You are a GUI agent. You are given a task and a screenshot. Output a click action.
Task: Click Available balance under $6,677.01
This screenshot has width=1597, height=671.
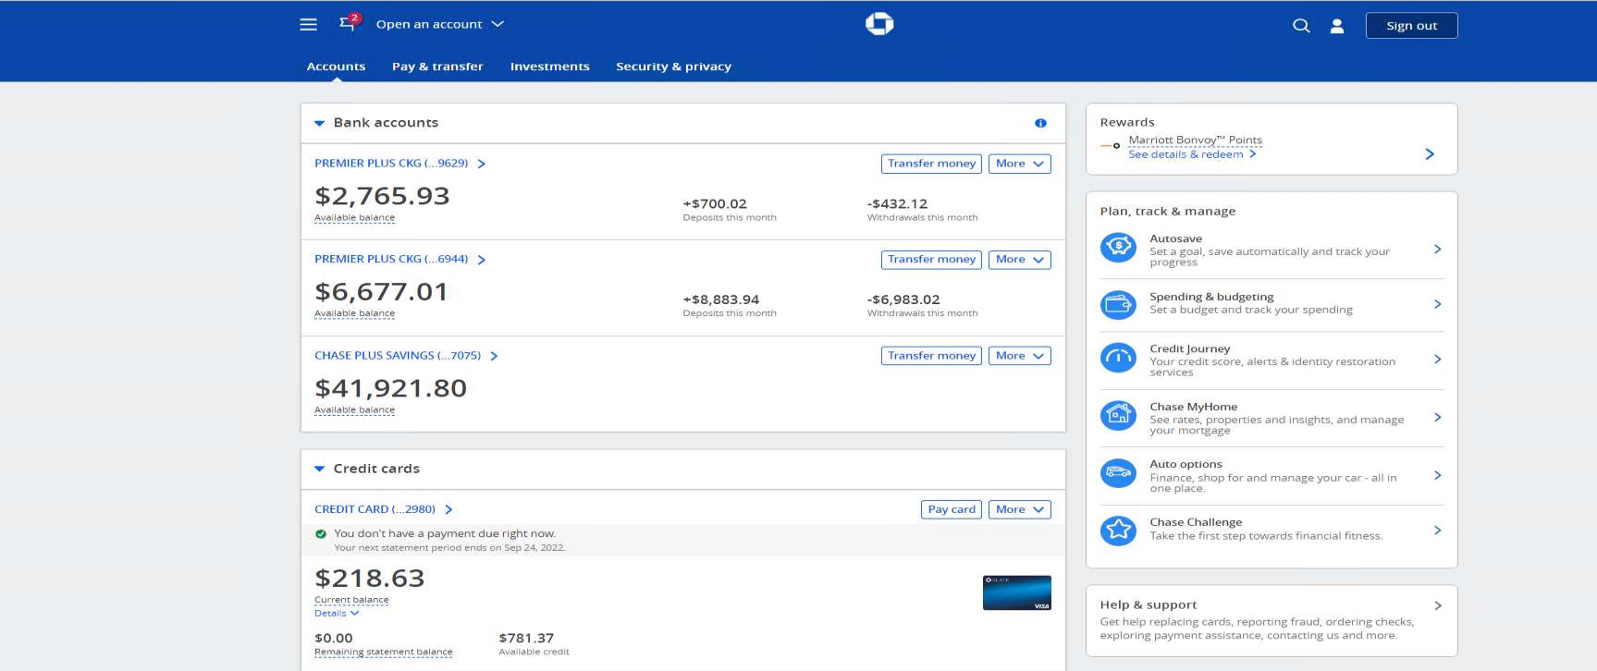pos(354,313)
